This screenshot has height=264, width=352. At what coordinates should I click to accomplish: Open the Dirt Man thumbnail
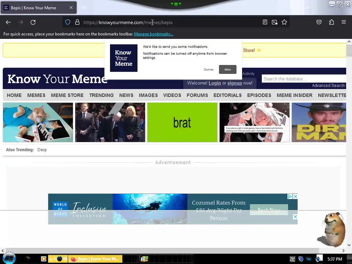319,122
